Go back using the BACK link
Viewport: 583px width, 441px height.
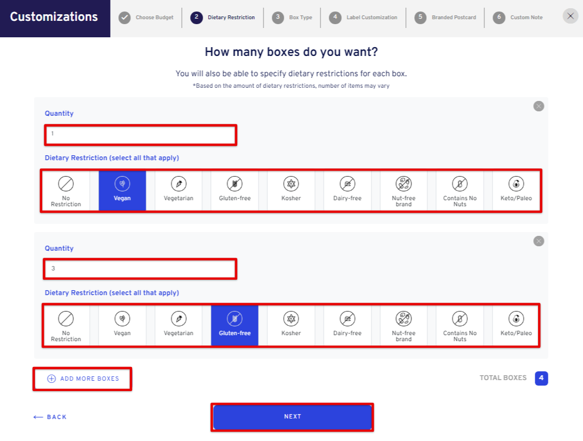pos(50,417)
